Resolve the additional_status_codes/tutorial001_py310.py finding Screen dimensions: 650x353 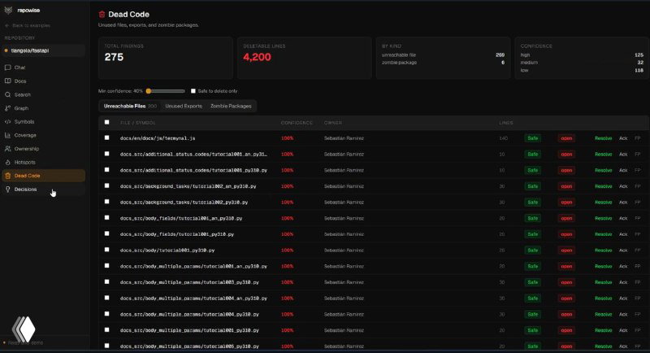(x=603, y=170)
